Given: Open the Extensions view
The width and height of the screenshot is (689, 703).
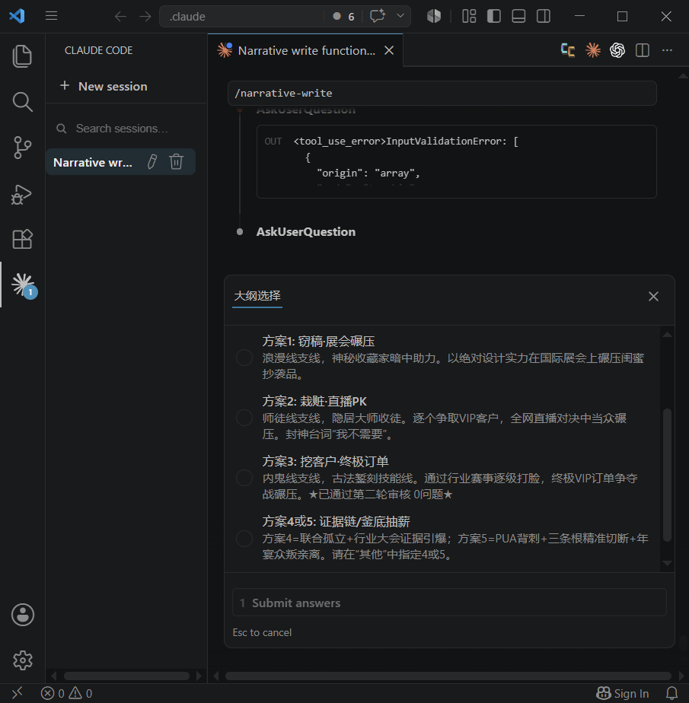Looking at the screenshot, I should (22, 239).
